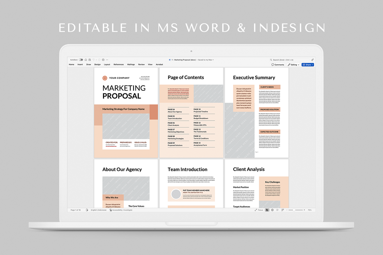This screenshot has height=255, width=383.
Task: Open the more options ellipsis in toolbar
Action: point(107,60)
